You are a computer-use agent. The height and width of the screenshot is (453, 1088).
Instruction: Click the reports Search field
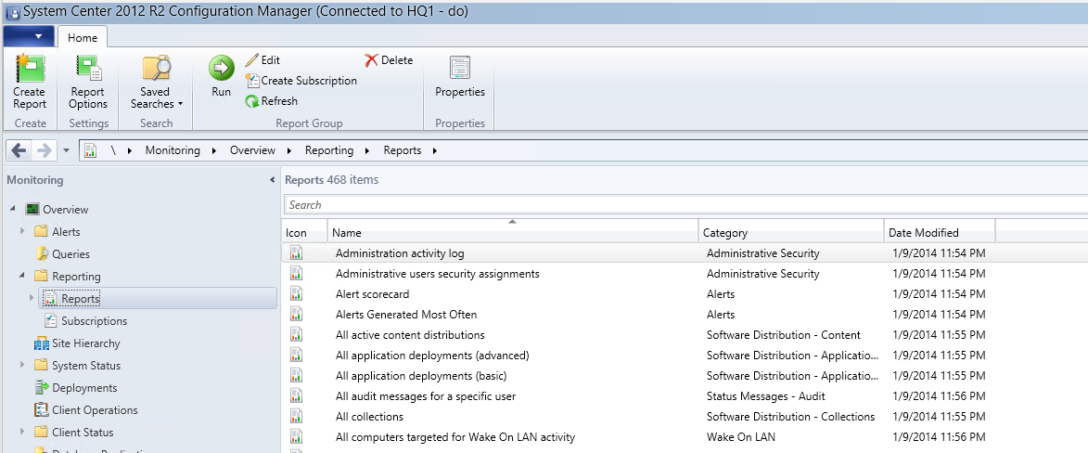click(685, 205)
